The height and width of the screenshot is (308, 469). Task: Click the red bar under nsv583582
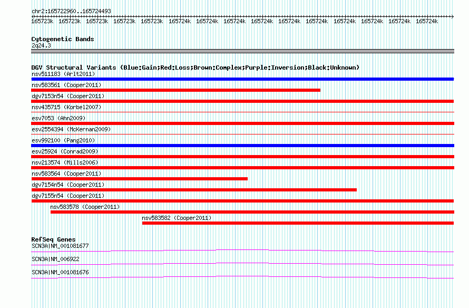pyautogui.click(x=298, y=223)
